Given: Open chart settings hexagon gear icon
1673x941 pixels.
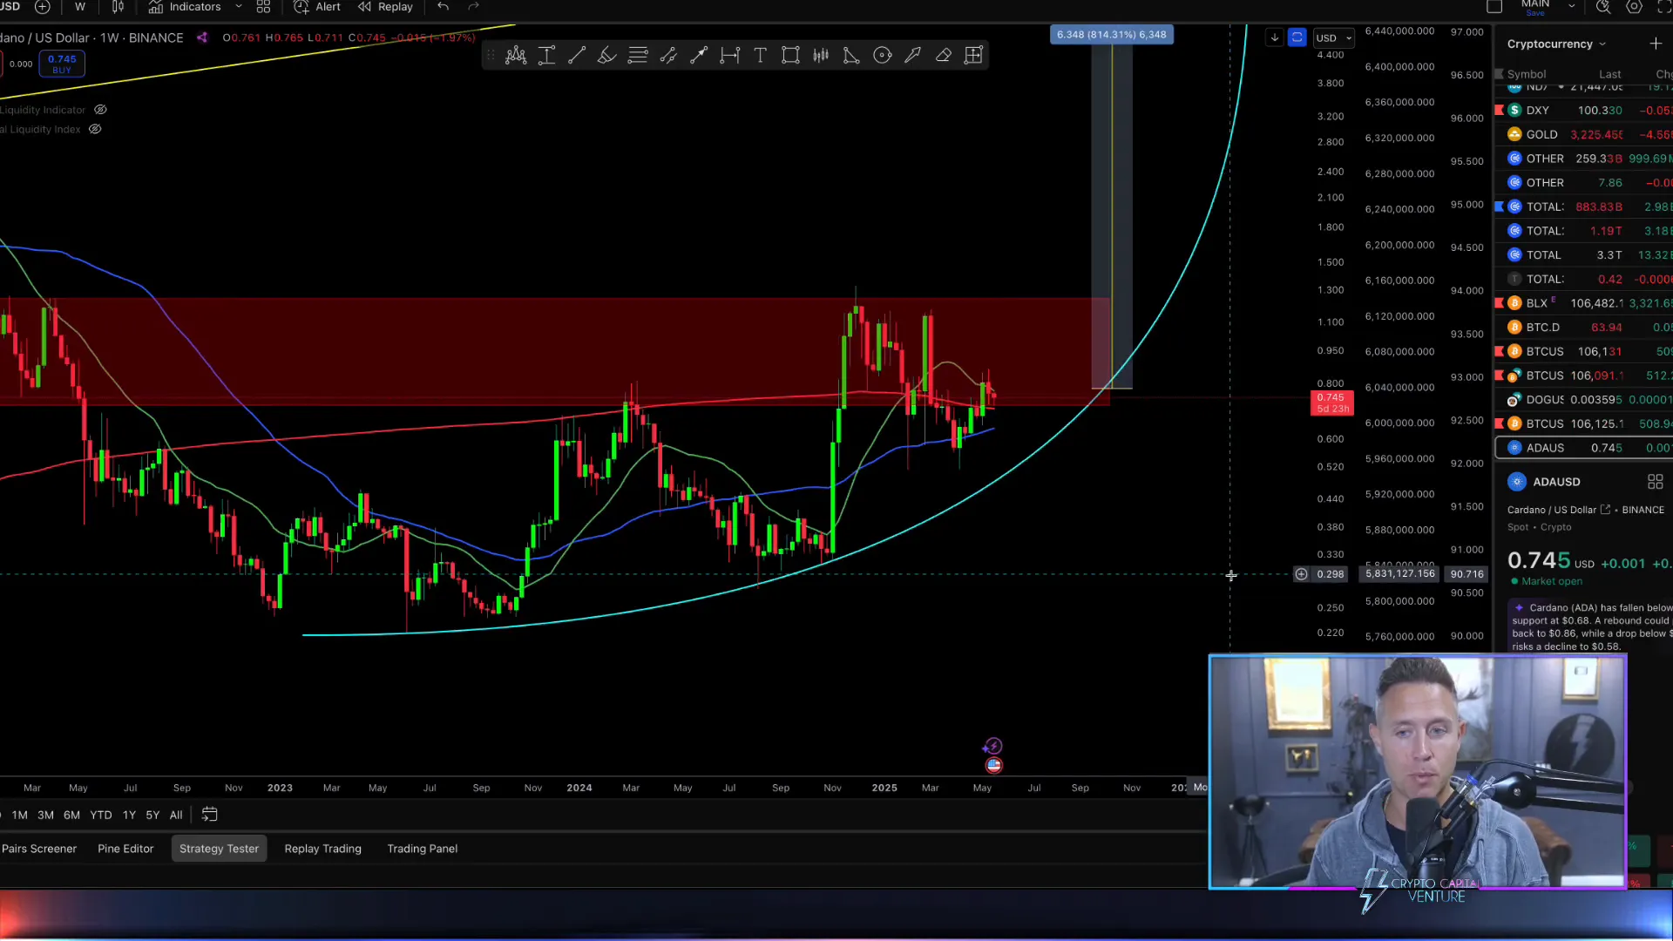Looking at the screenshot, I should [1635, 7].
